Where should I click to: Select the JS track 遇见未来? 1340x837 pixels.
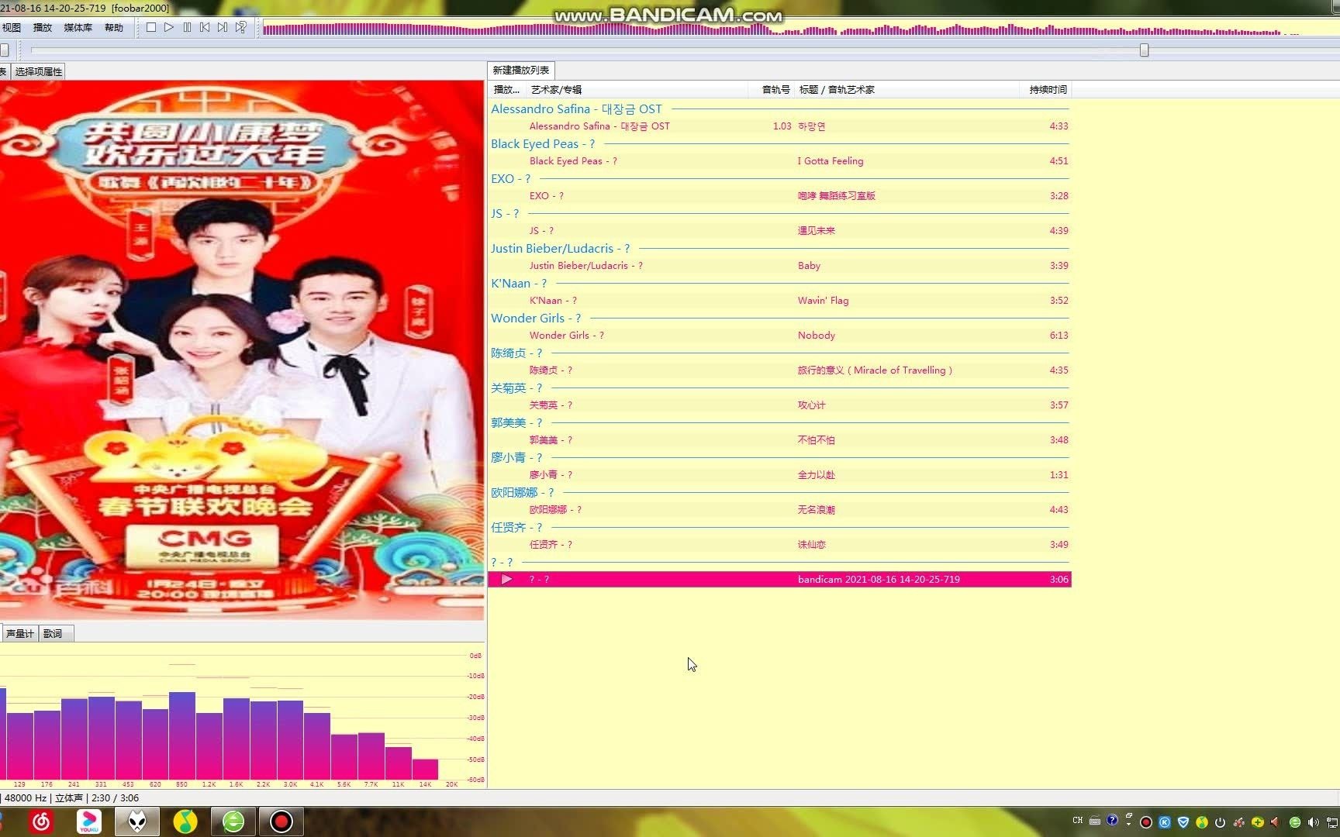click(779, 231)
